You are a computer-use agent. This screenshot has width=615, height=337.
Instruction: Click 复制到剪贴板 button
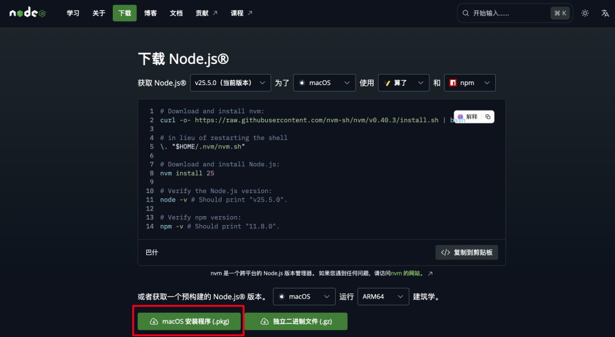[466, 253]
